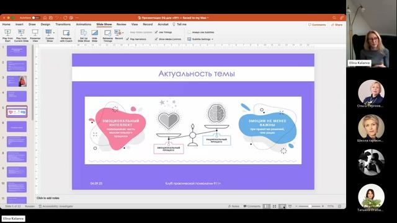Image resolution: width=397 pixels, height=223 pixels.
Task: Start slide show from status bar icon
Action: pos(290,206)
